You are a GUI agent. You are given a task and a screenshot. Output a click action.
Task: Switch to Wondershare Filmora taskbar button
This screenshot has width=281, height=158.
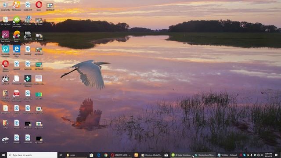click(x=204, y=155)
